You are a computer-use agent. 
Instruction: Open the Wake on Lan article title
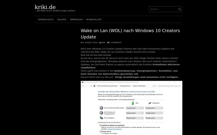pyautogui.click(x=130, y=33)
